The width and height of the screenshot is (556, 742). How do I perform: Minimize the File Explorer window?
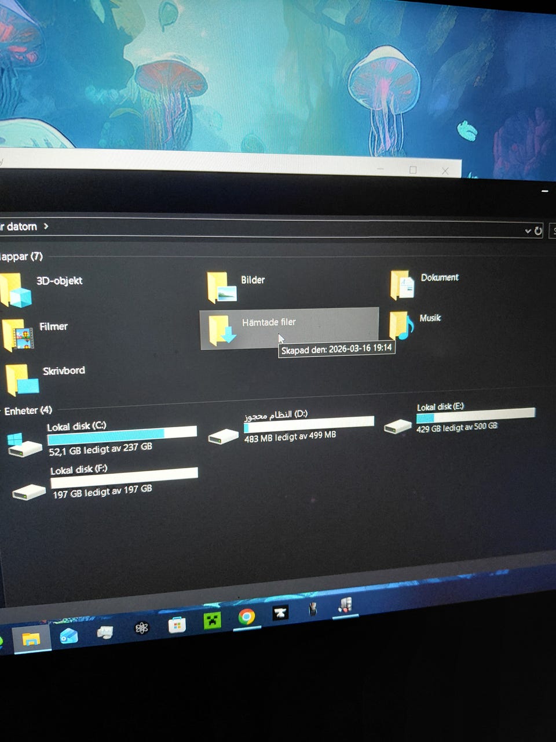pos(544,190)
